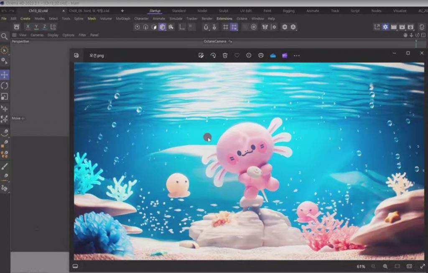Click the reset transform icon
The image size is (428, 273).
[x=17, y=27]
